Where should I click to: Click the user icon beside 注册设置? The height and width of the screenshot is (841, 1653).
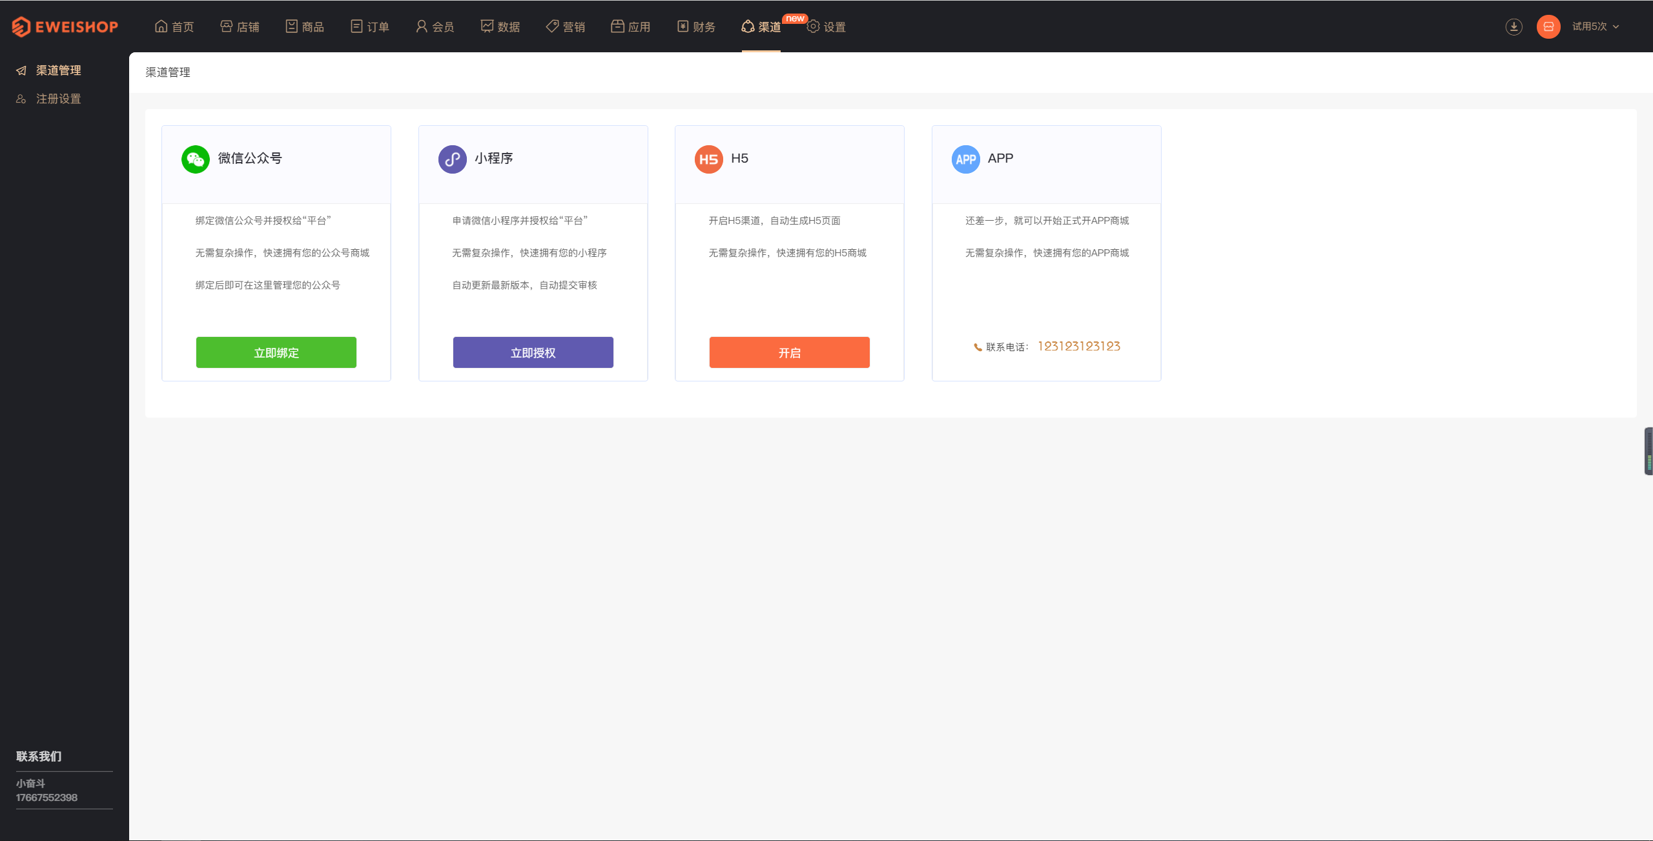[x=21, y=99]
